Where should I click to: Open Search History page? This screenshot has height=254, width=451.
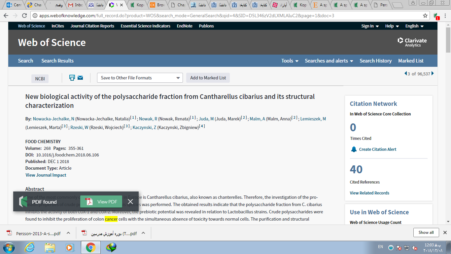(x=375, y=61)
